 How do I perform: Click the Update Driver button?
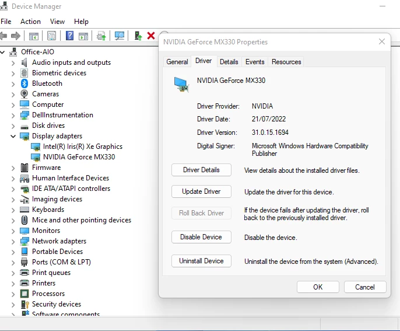tap(201, 191)
